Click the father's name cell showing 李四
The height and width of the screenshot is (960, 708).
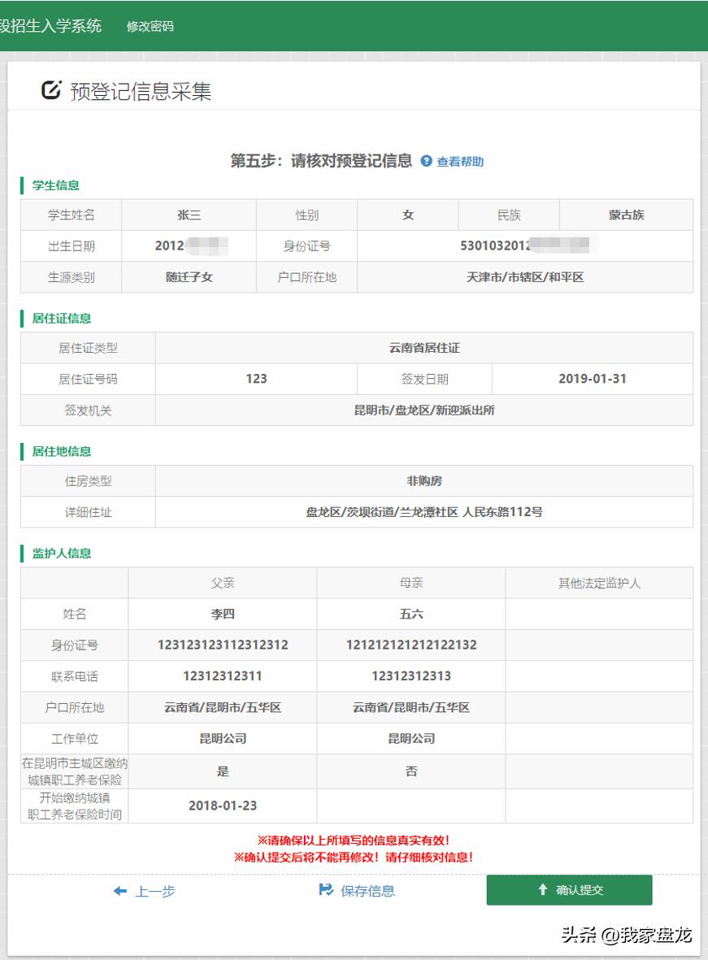pyautogui.click(x=219, y=614)
